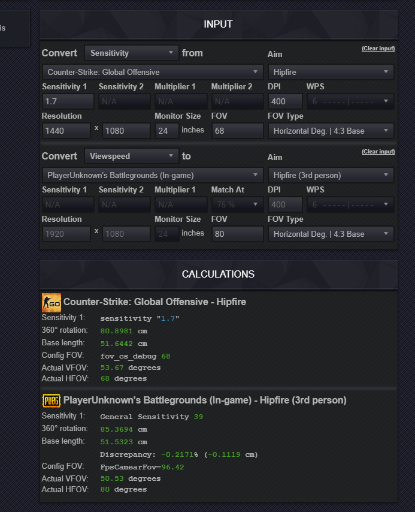Click the DPI field in the to section

(x=285, y=204)
